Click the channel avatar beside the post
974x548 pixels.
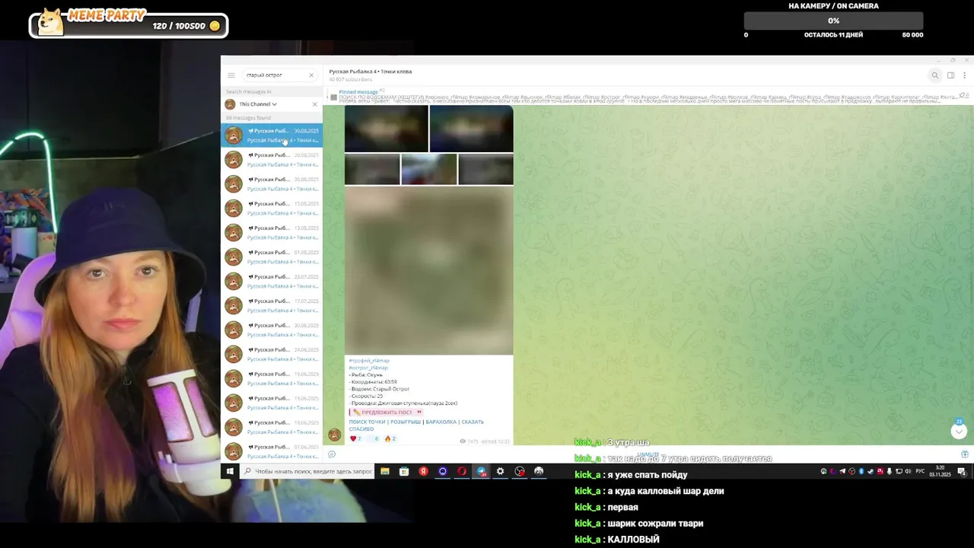click(334, 435)
